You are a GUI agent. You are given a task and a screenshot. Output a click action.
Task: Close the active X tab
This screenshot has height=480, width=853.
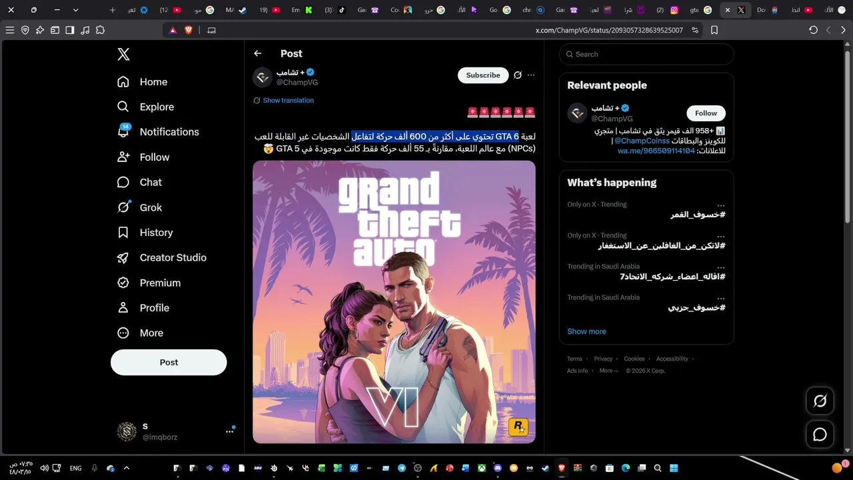(x=727, y=10)
